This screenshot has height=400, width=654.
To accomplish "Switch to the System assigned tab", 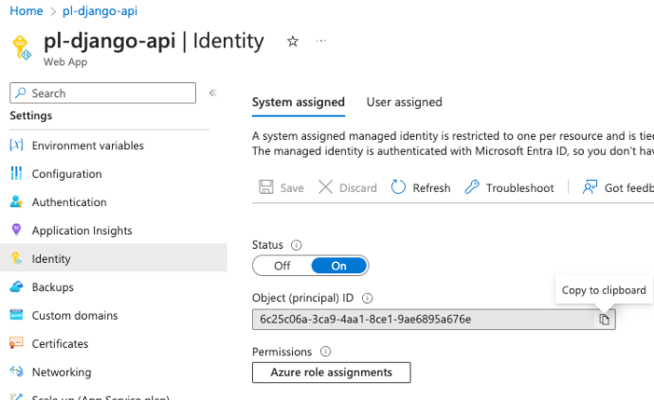I will click(299, 102).
